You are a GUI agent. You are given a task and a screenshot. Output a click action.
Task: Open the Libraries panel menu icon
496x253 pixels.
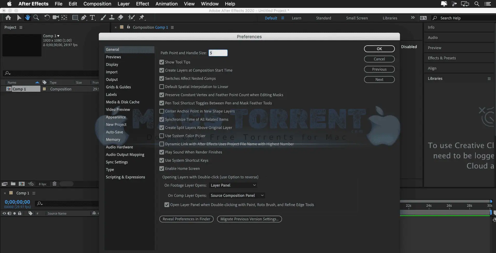point(489,79)
